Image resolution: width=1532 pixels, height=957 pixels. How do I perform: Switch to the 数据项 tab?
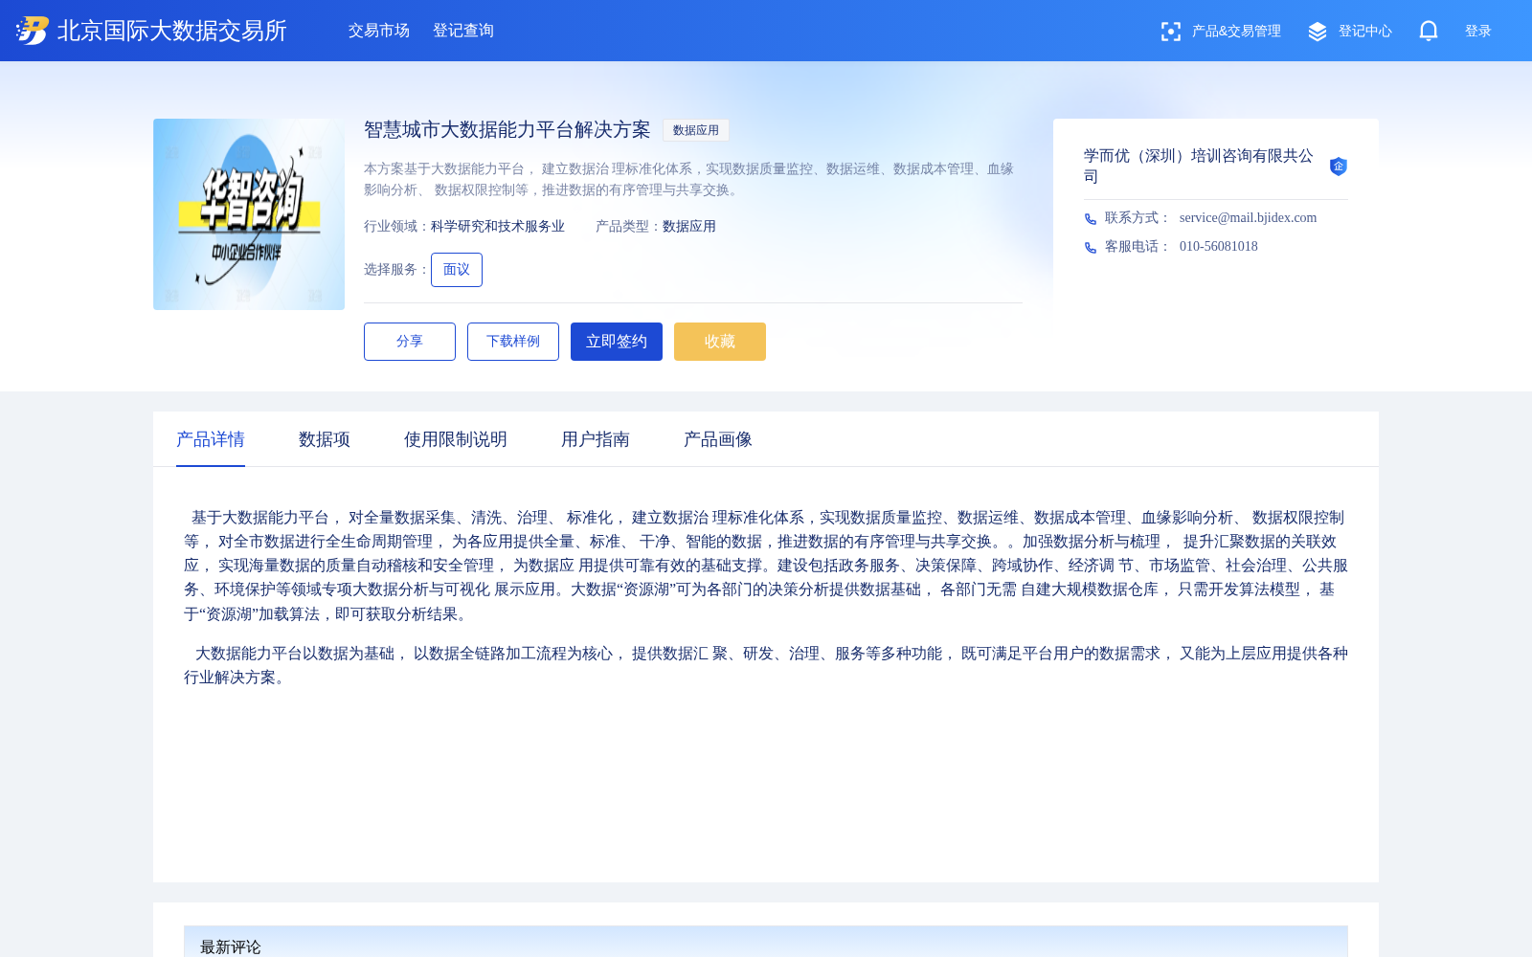[325, 439]
